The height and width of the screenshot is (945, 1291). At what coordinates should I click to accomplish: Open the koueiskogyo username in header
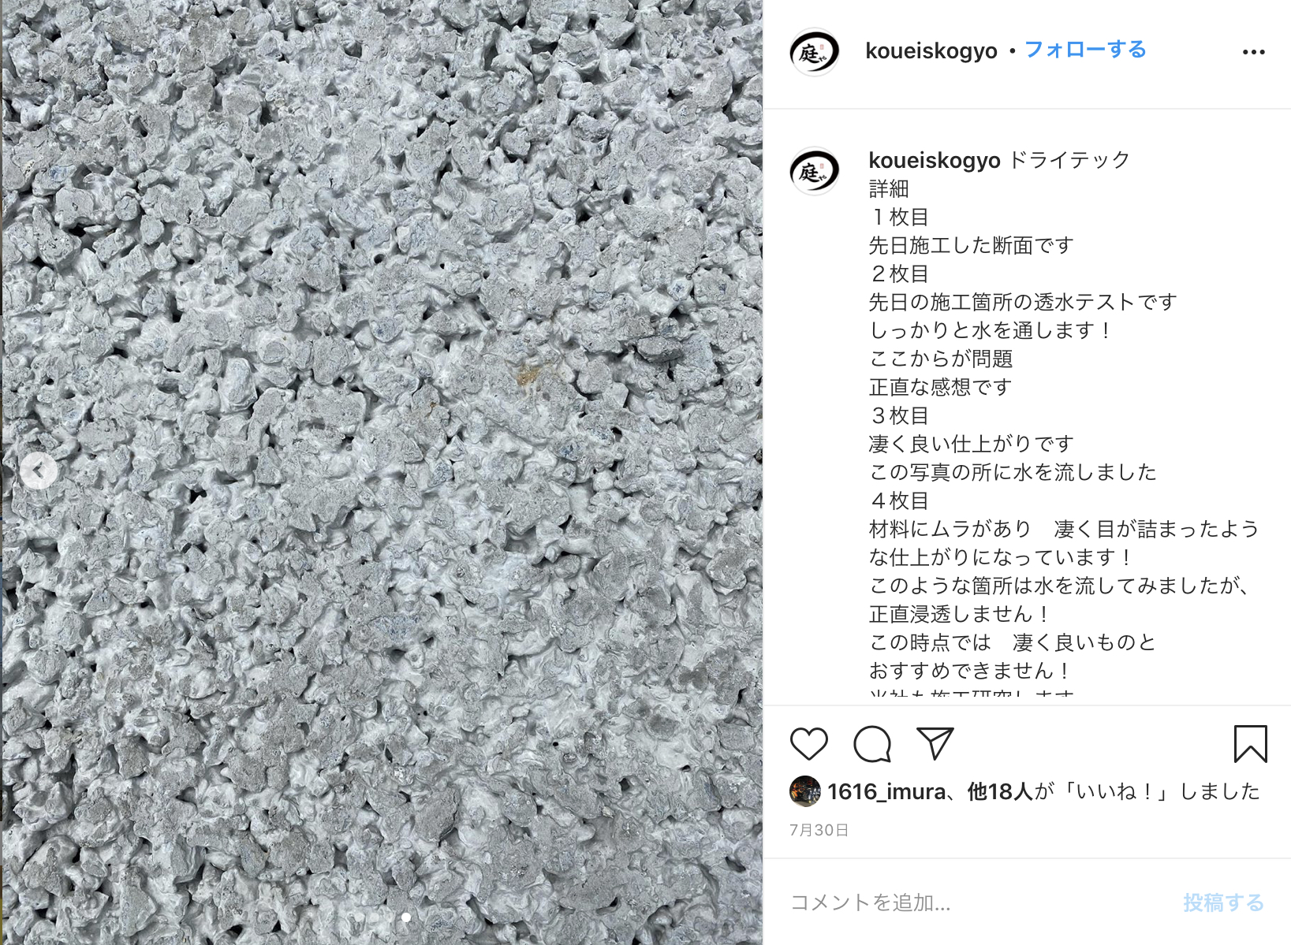pos(931,50)
